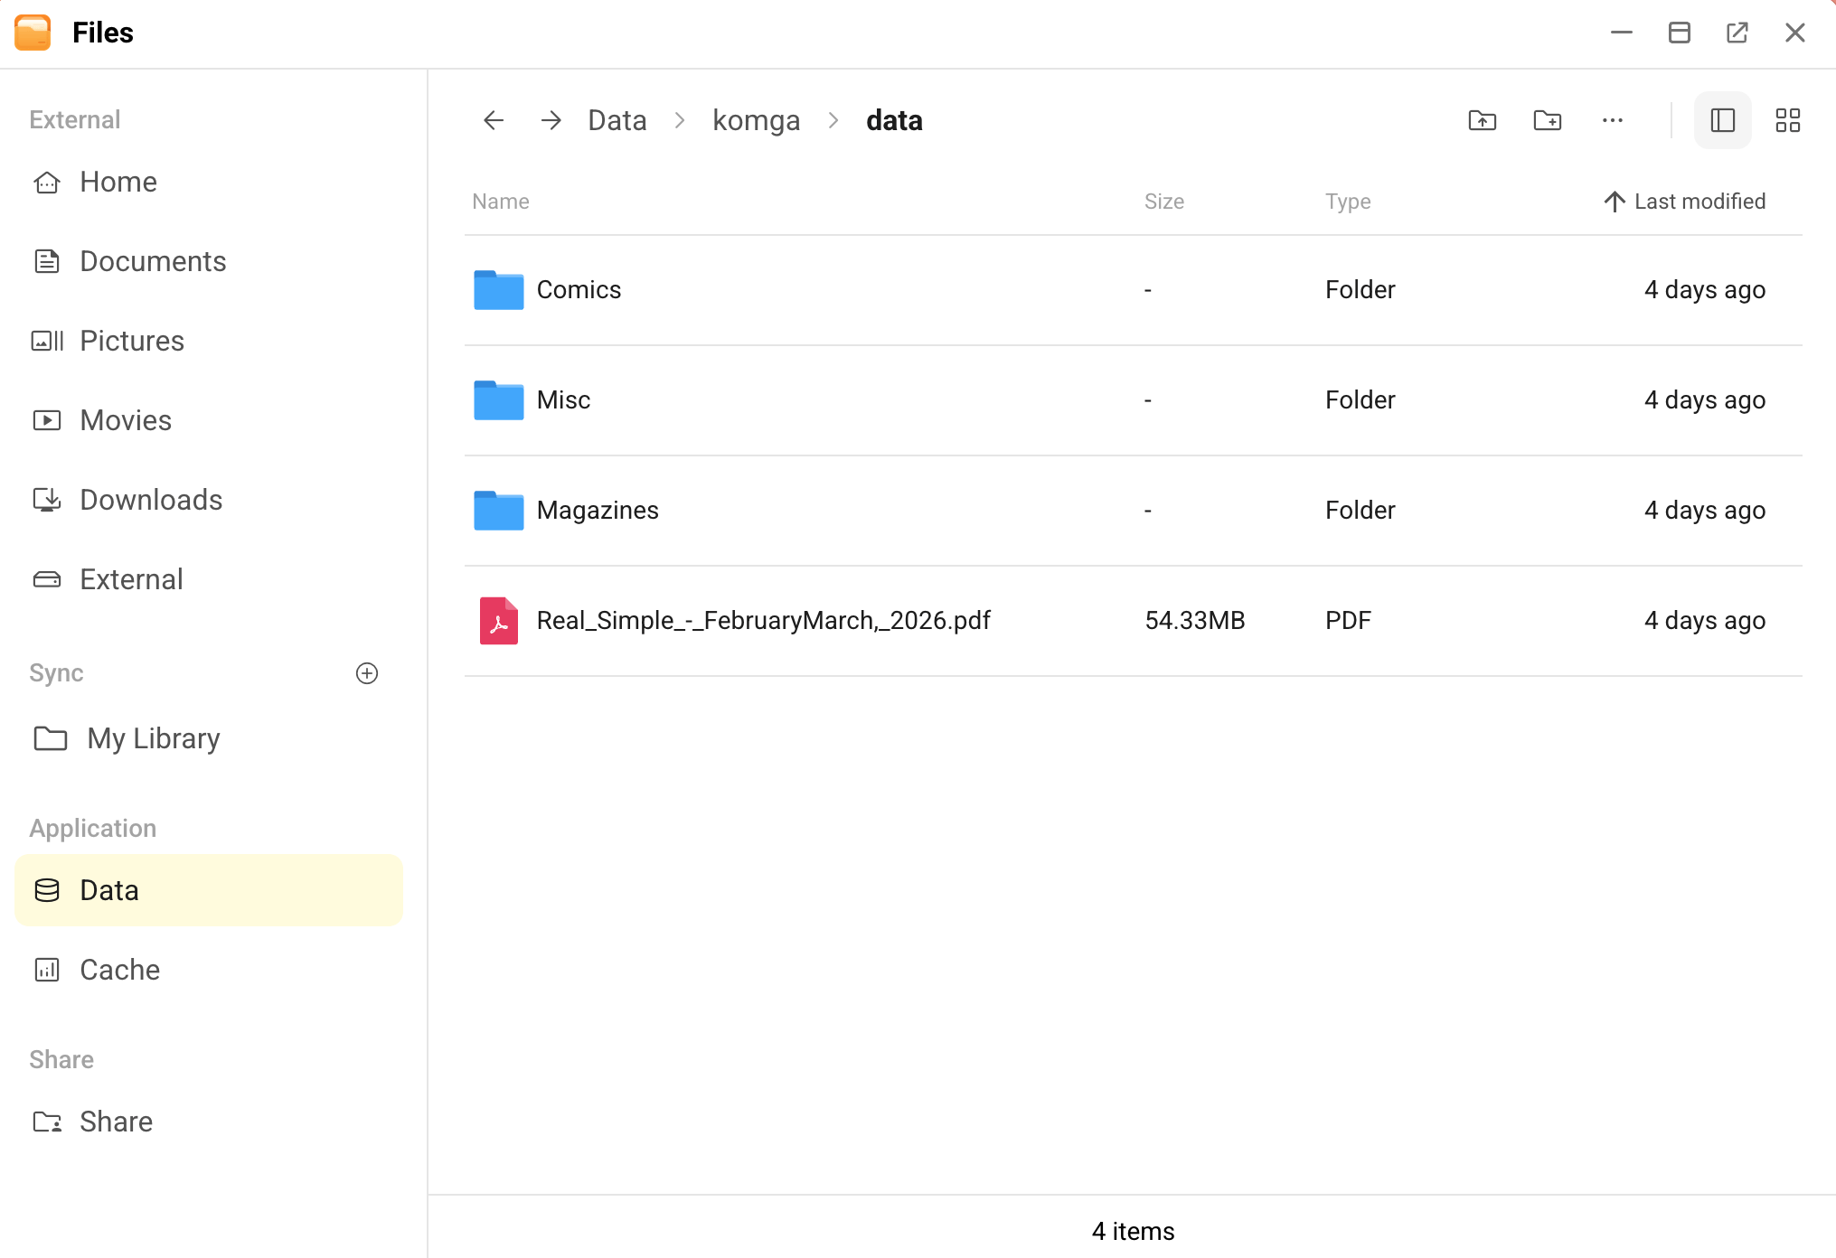
Task: Toggle Last modified sort direction
Action: (1684, 201)
